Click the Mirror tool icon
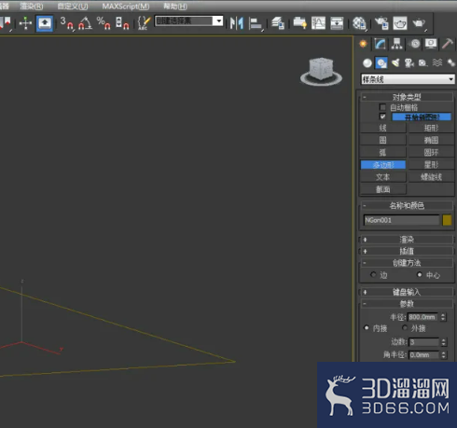 click(237, 23)
